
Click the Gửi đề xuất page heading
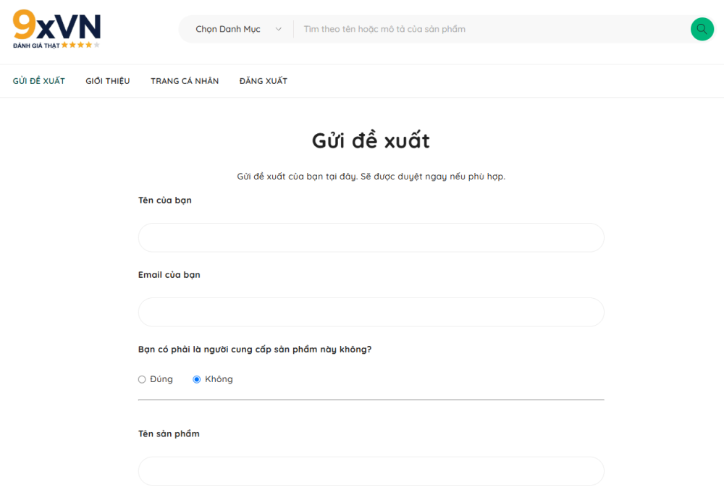371,140
